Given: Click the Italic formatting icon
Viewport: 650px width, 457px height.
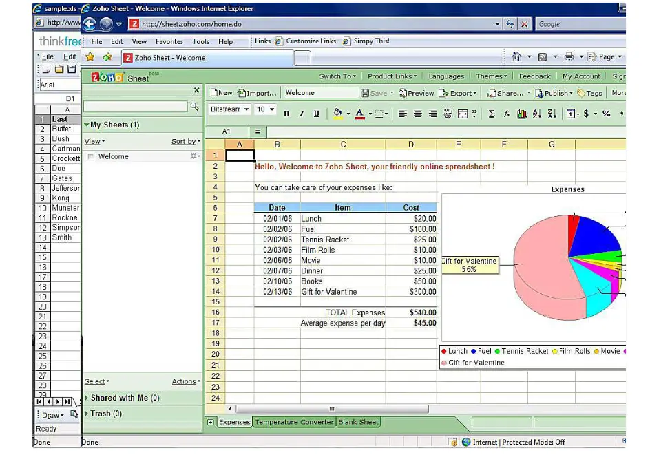Looking at the screenshot, I should click(x=302, y=114).
